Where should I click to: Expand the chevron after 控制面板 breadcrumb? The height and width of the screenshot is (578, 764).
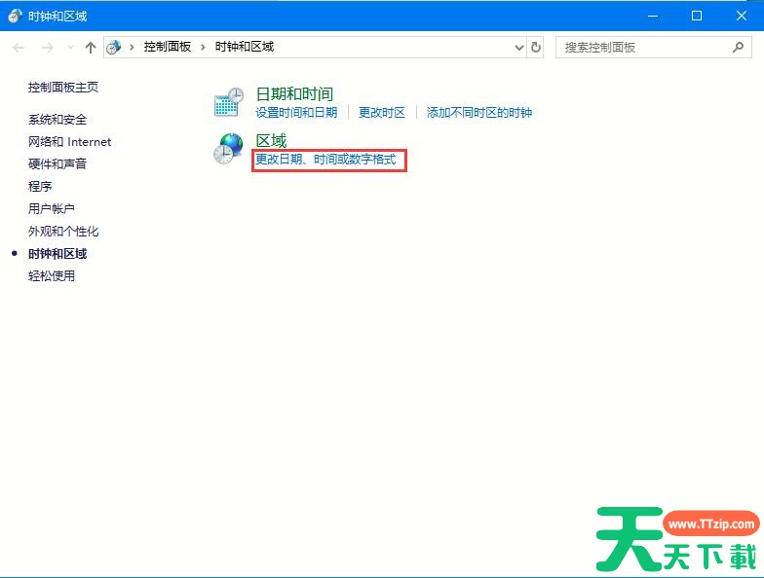click(203, 47)
